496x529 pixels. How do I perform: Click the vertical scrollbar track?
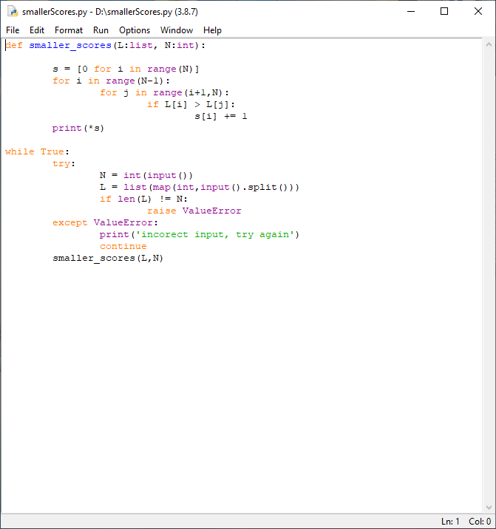point(488,281)
